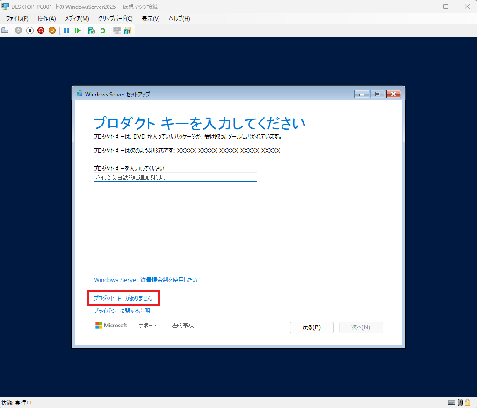This screenshot has height=408, width=477.
Task: Click the product key input field
Action: click(175, 178)
